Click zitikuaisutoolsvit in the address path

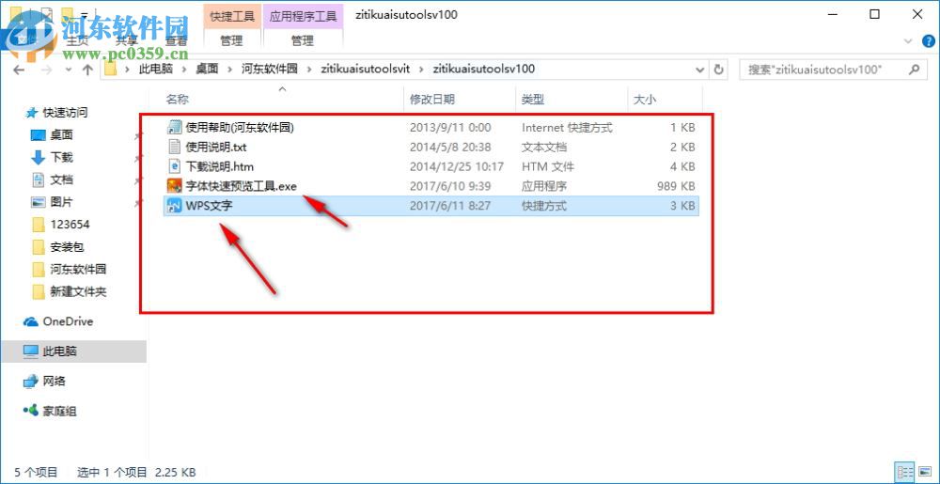(x=365, y=69)
